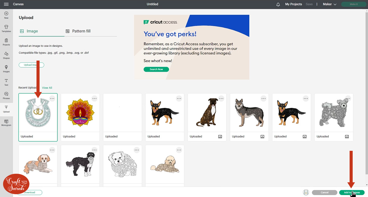
Task: Click the notification bell icon
Action: [278, 4]
